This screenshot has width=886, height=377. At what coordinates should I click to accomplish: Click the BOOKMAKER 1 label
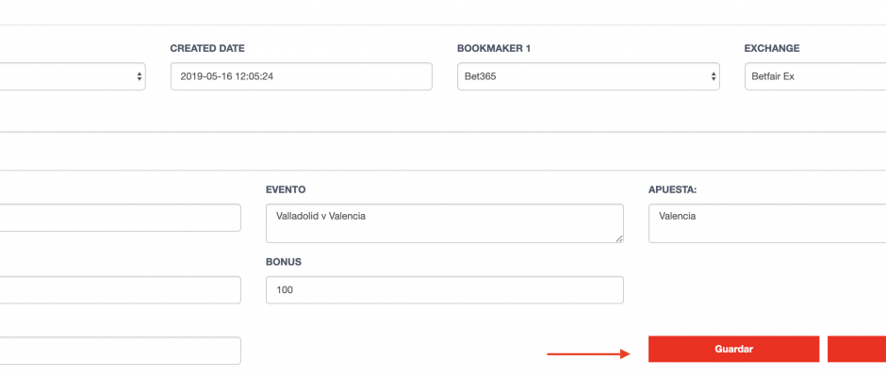tap(494, 49)
